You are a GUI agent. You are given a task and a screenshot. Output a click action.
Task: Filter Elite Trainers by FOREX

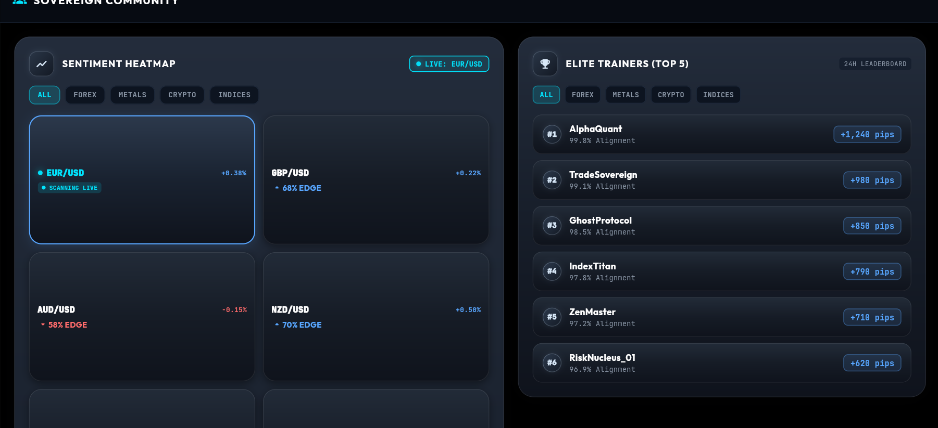pos(583,95)
